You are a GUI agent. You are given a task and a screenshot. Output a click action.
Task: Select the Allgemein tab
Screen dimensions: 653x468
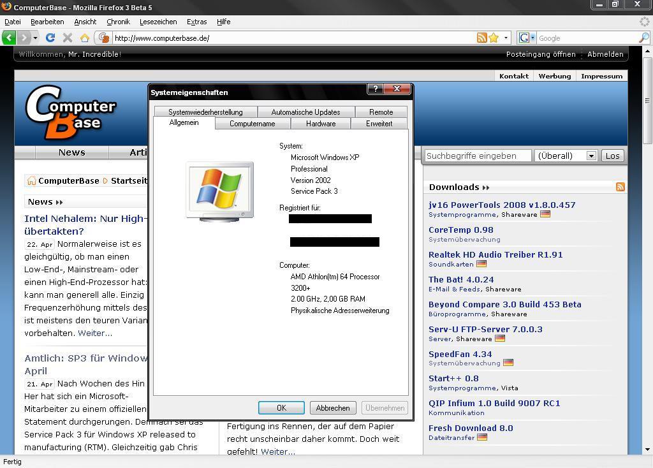pyautogui.click(x=184, y=122)
